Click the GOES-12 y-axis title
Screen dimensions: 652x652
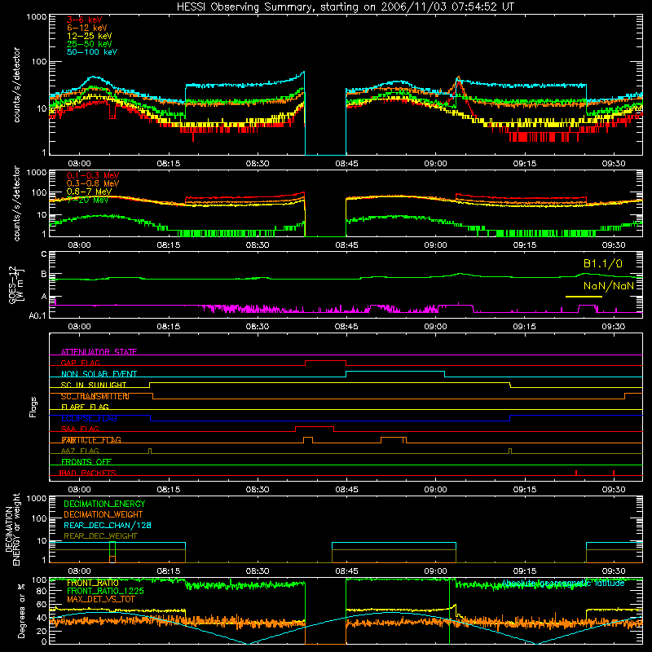pyautogui.click(x=16, y=285)
